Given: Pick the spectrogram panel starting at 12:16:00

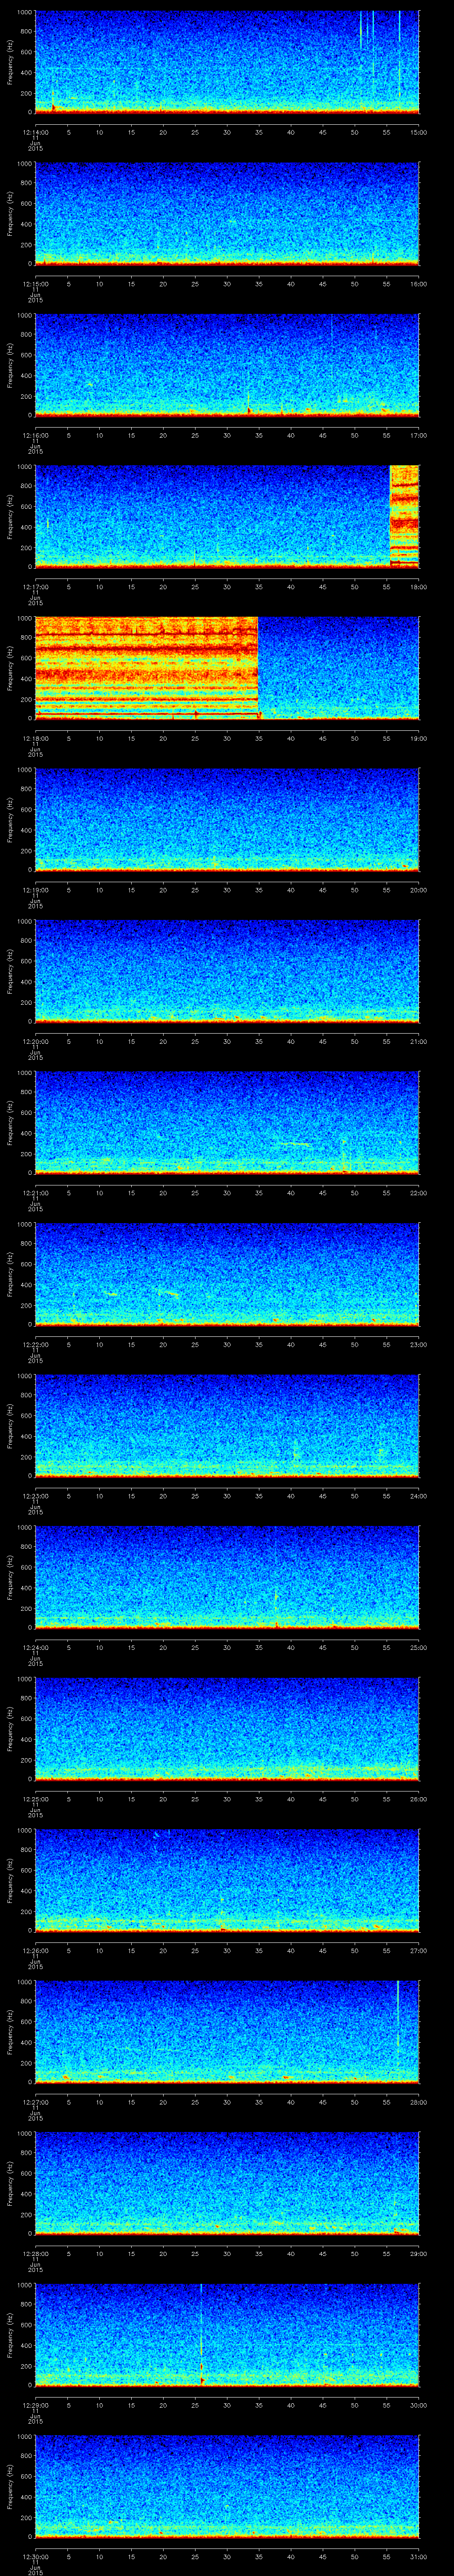Looking at the screenshot, I should (x=227, y=365).
